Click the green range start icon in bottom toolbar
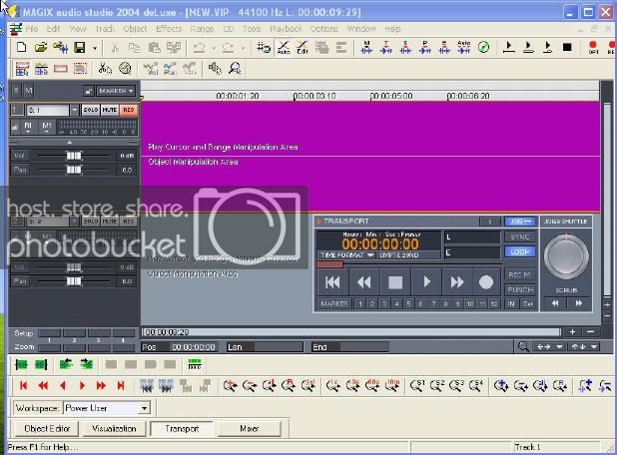Screen dimensions: 617x455 tap(21, 364)
